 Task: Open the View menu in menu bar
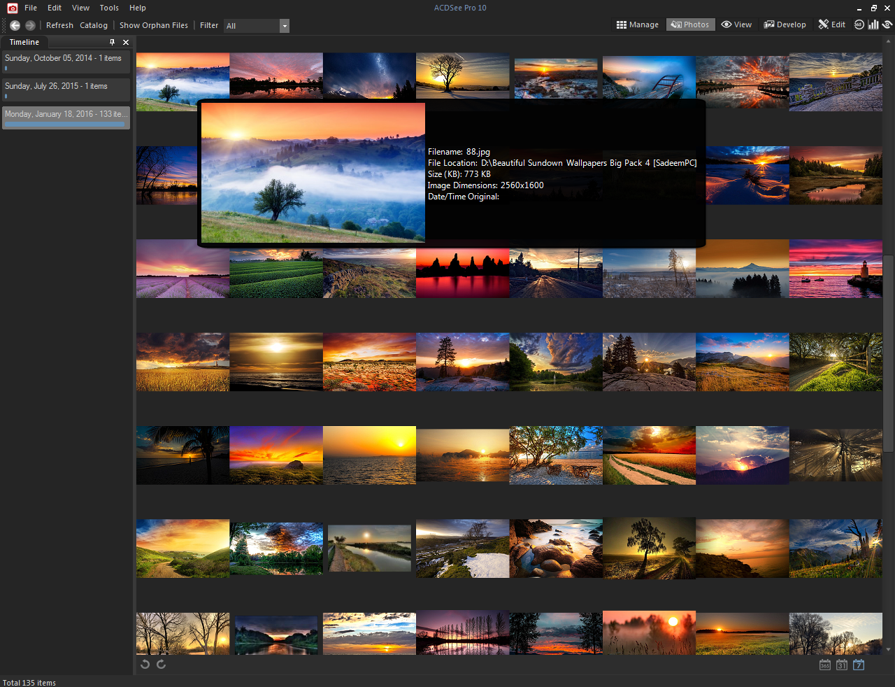(80, 8)
